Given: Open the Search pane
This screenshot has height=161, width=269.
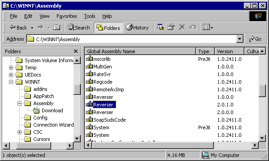Looking at the screenshot, I should coord(79,27).
